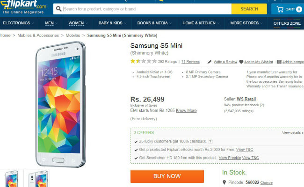Click the product star rating
This screenshot has width=304, height=187.
point(143,61)
